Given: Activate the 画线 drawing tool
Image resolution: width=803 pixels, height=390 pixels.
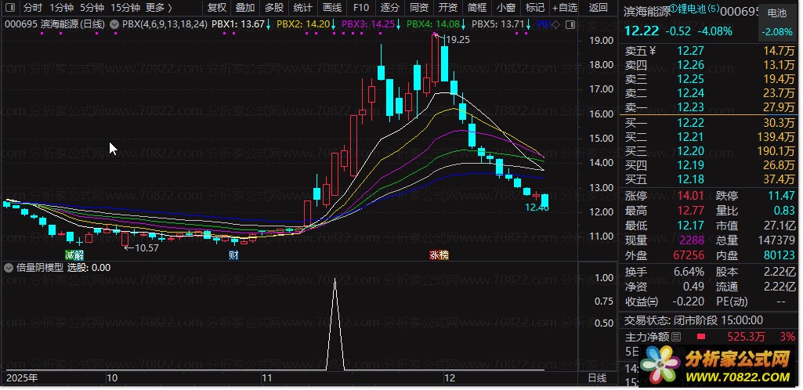Looking at the screenshot, I should point(332,8).
